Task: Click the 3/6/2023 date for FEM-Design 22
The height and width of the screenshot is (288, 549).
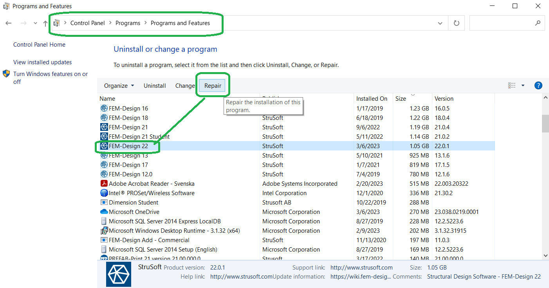Action: click(x=368, y=146)
